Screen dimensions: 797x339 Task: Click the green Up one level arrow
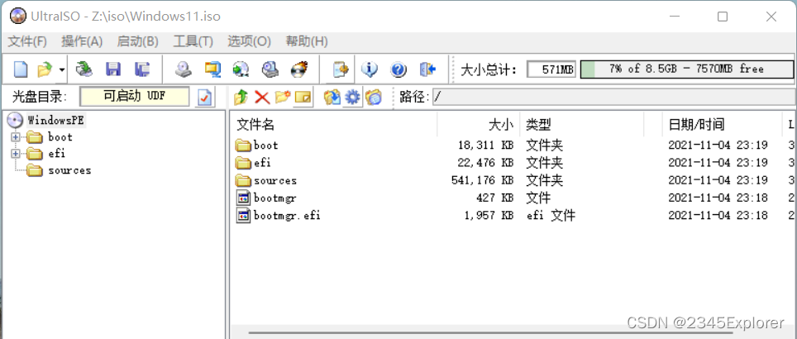[x=241, y=97]
